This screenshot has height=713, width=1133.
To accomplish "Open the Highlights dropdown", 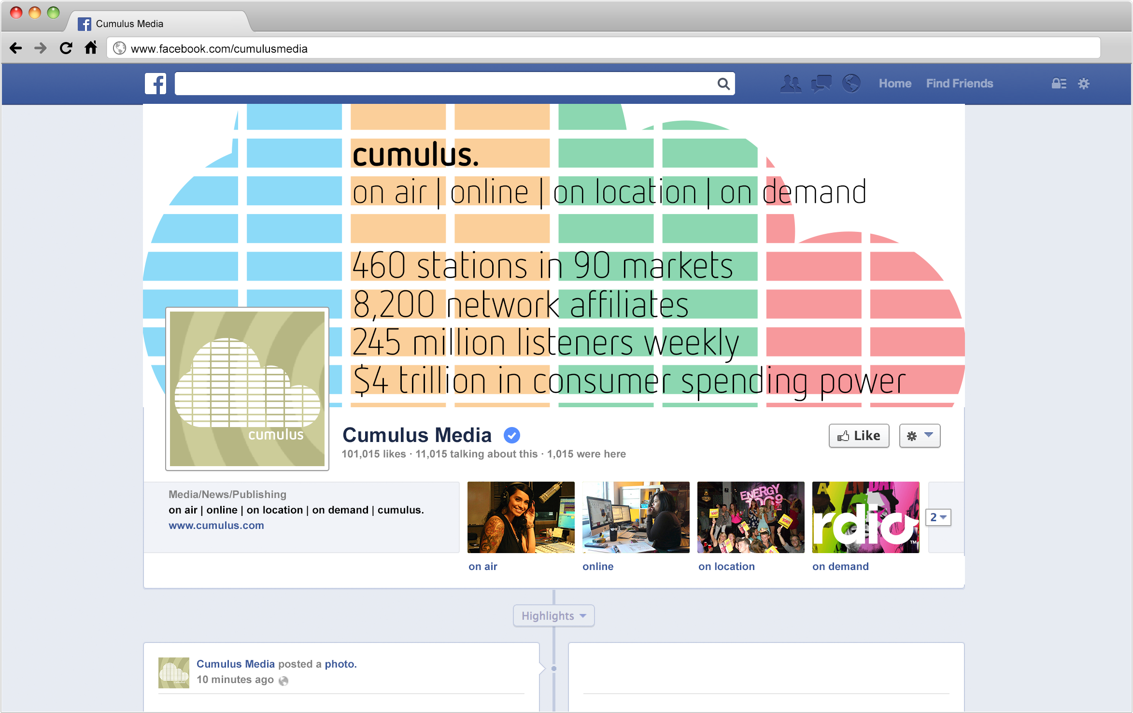I will (553, 616).
